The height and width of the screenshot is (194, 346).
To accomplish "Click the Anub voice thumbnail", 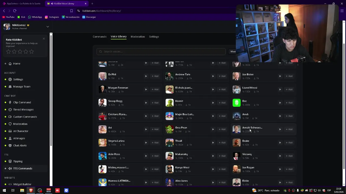I will tap(237, 116).
